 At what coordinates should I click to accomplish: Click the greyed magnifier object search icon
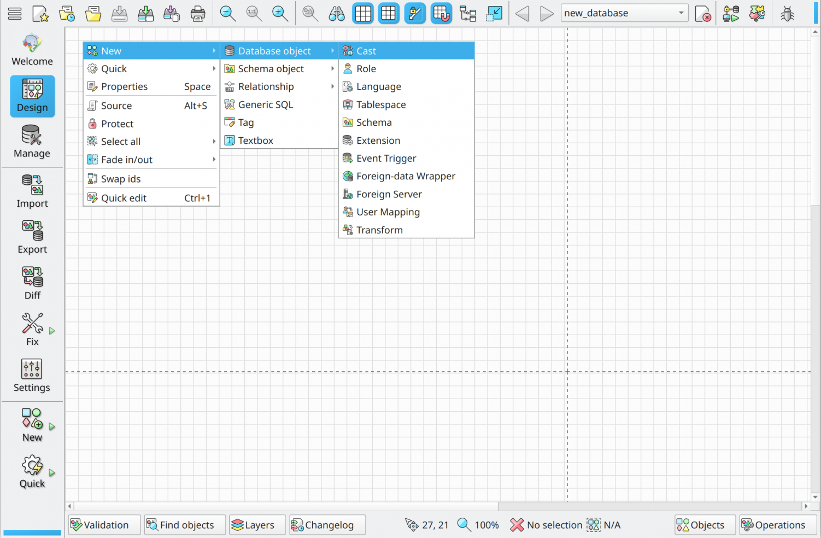pos(310,13)
